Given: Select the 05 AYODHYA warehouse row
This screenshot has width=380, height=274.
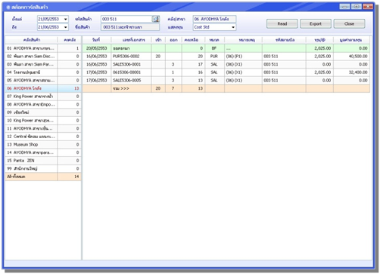Looking at the screenshot, I should tap(43, 81).
